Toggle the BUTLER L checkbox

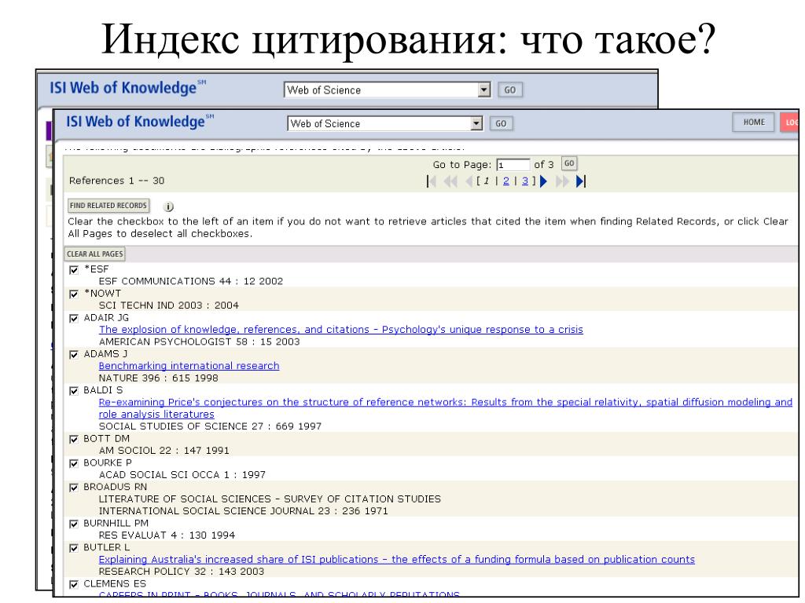(x=74, y=547)
